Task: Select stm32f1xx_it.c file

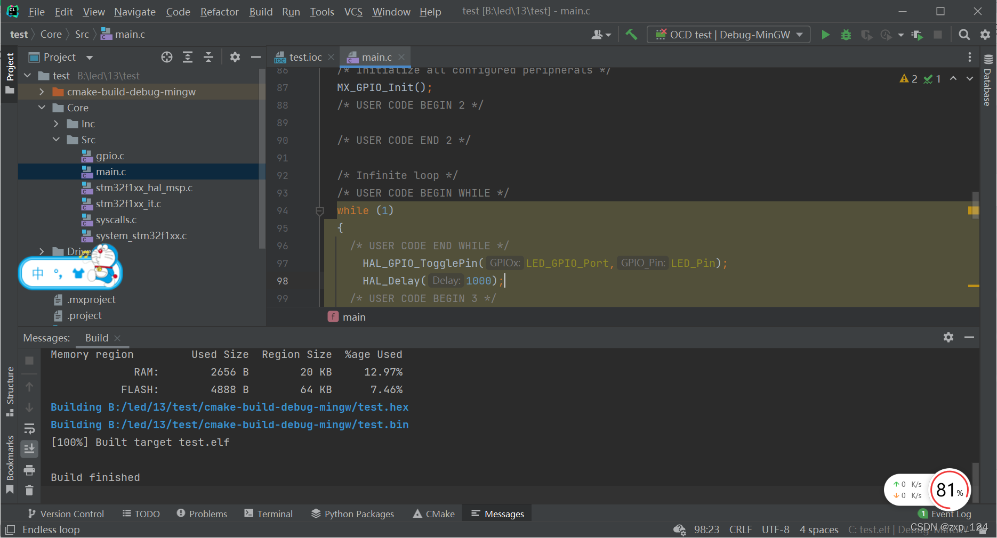Action: pyautogui.click(x=128, y=203)
